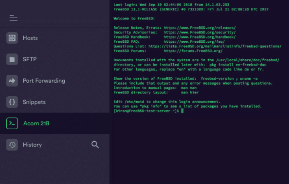Viewport: 289px width, 184px height.
Task: Click the SFTP folder icon
Action: pos(12,59)
